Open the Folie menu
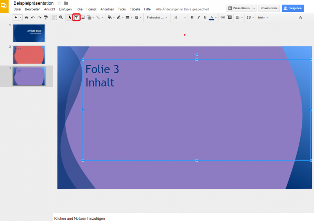The width and height of the screenshot is (314, 221). click(x=79, y=9)
